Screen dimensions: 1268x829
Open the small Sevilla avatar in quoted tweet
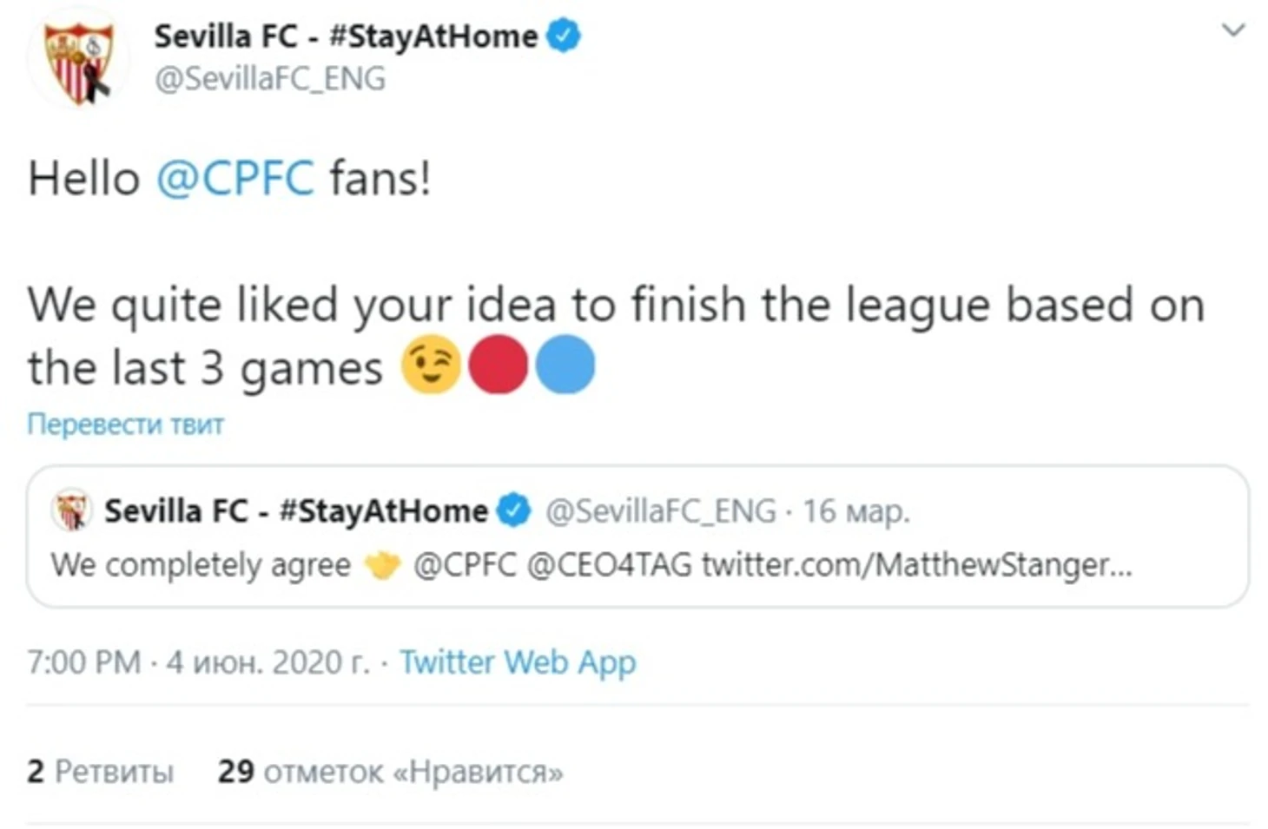tap(72, 510)
